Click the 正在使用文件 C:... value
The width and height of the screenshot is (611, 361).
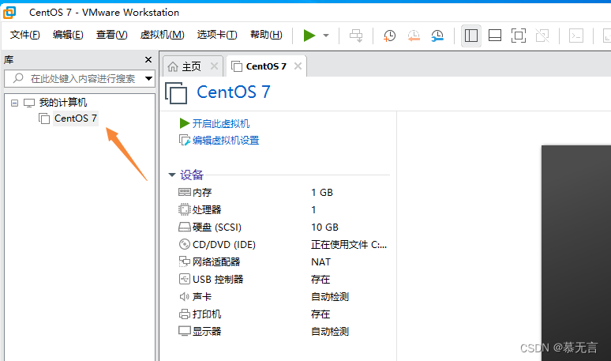tap(349, 244)
